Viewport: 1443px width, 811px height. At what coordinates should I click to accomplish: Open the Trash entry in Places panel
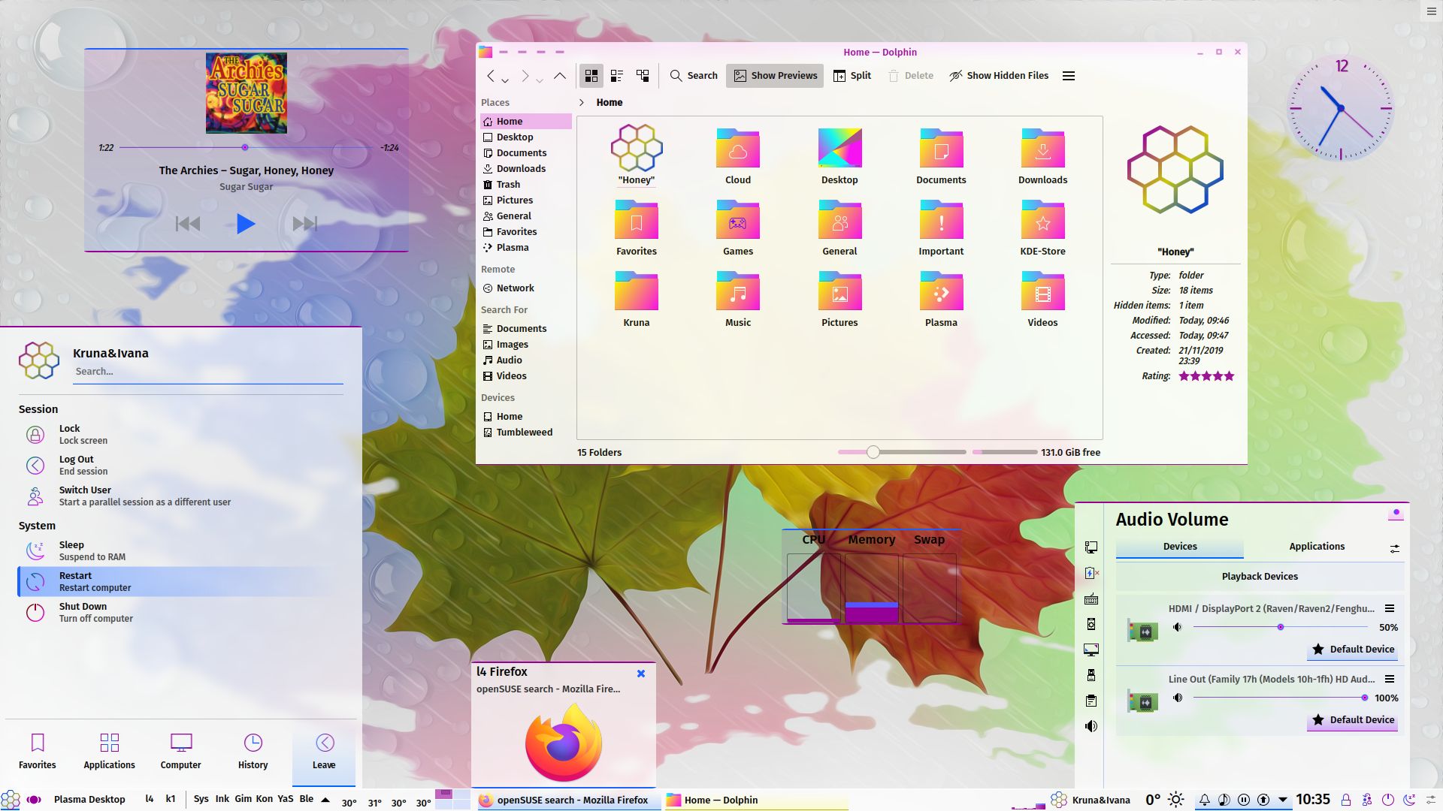[508, 184]
